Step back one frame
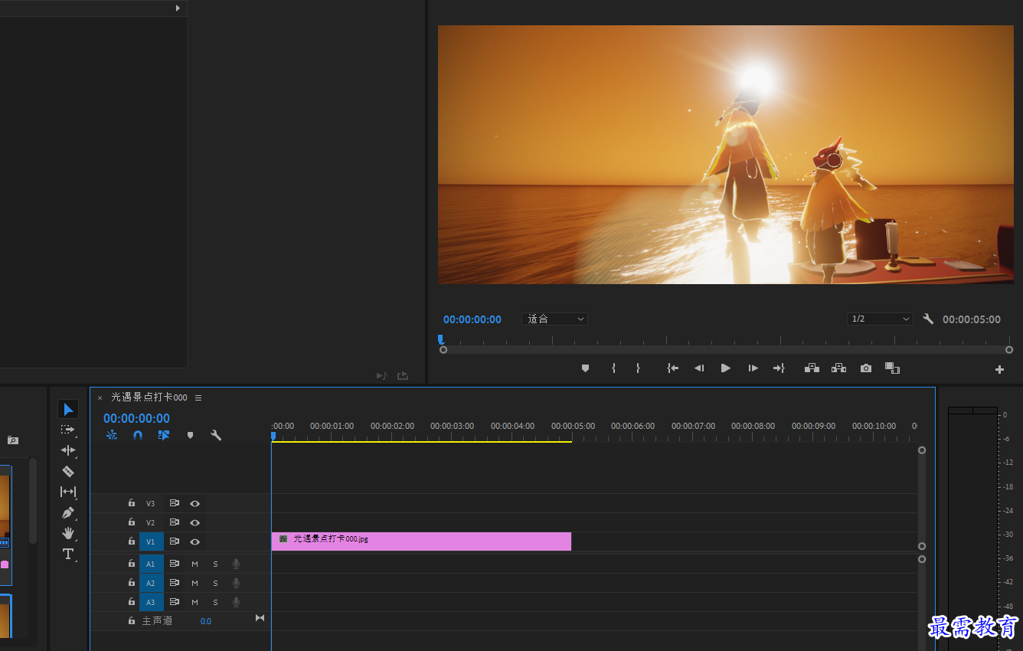The width and height of the screenshot is (1023, 651). [699, 368]
